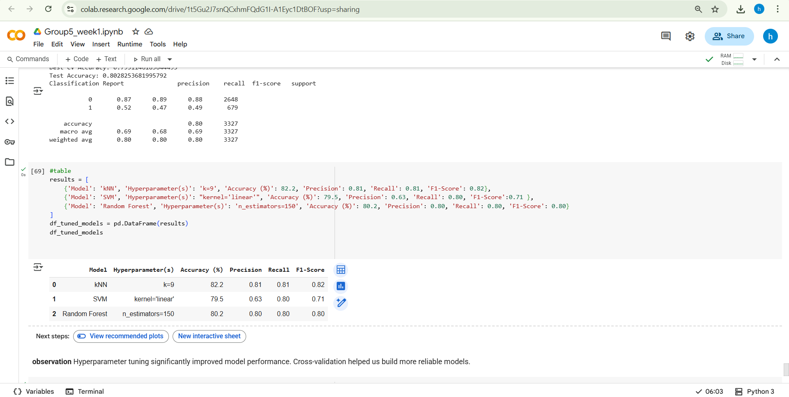The image size is (789, 397).
Task: Click View recommended plots
Action: pos(121,336)
